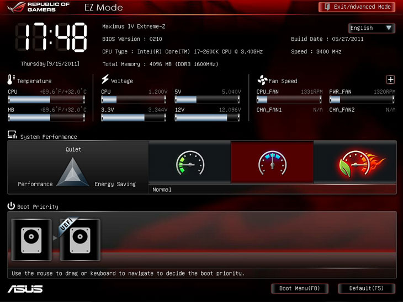
Task: Open the English language dropdown
Action: pyautogui.click(x=371, y=28)
